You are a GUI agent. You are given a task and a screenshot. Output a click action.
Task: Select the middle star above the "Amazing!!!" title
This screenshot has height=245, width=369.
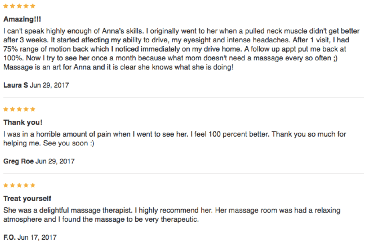(19, 7)
